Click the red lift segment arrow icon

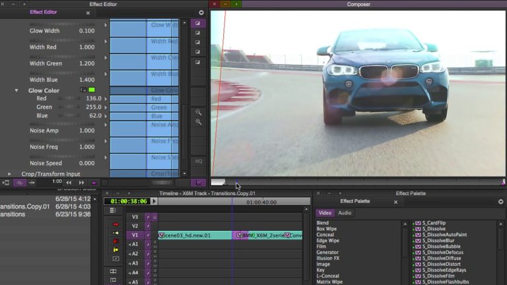point(116,224)
